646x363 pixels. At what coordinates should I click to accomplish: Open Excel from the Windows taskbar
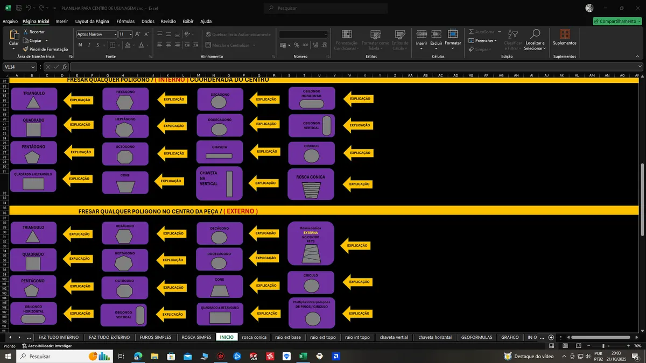click(x=303, y=356)
